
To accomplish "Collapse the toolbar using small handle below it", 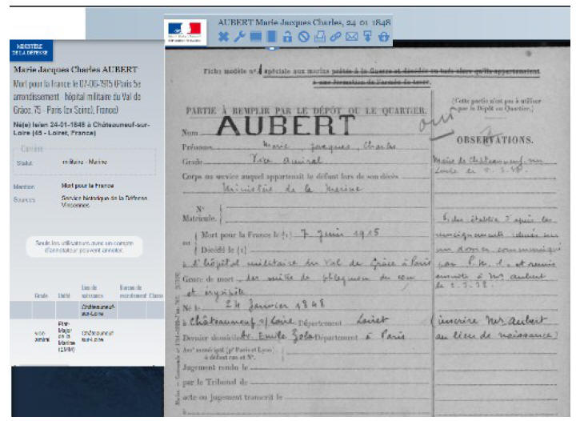I will coord(272,48).
